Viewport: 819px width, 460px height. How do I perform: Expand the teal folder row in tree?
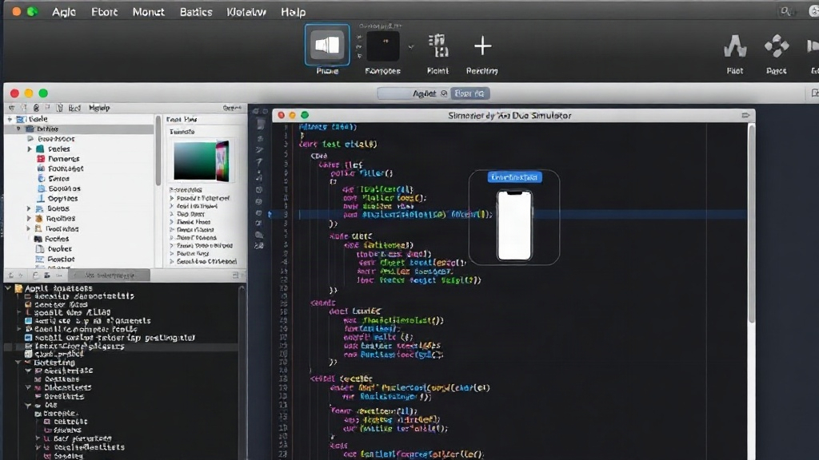coord(30,149)
